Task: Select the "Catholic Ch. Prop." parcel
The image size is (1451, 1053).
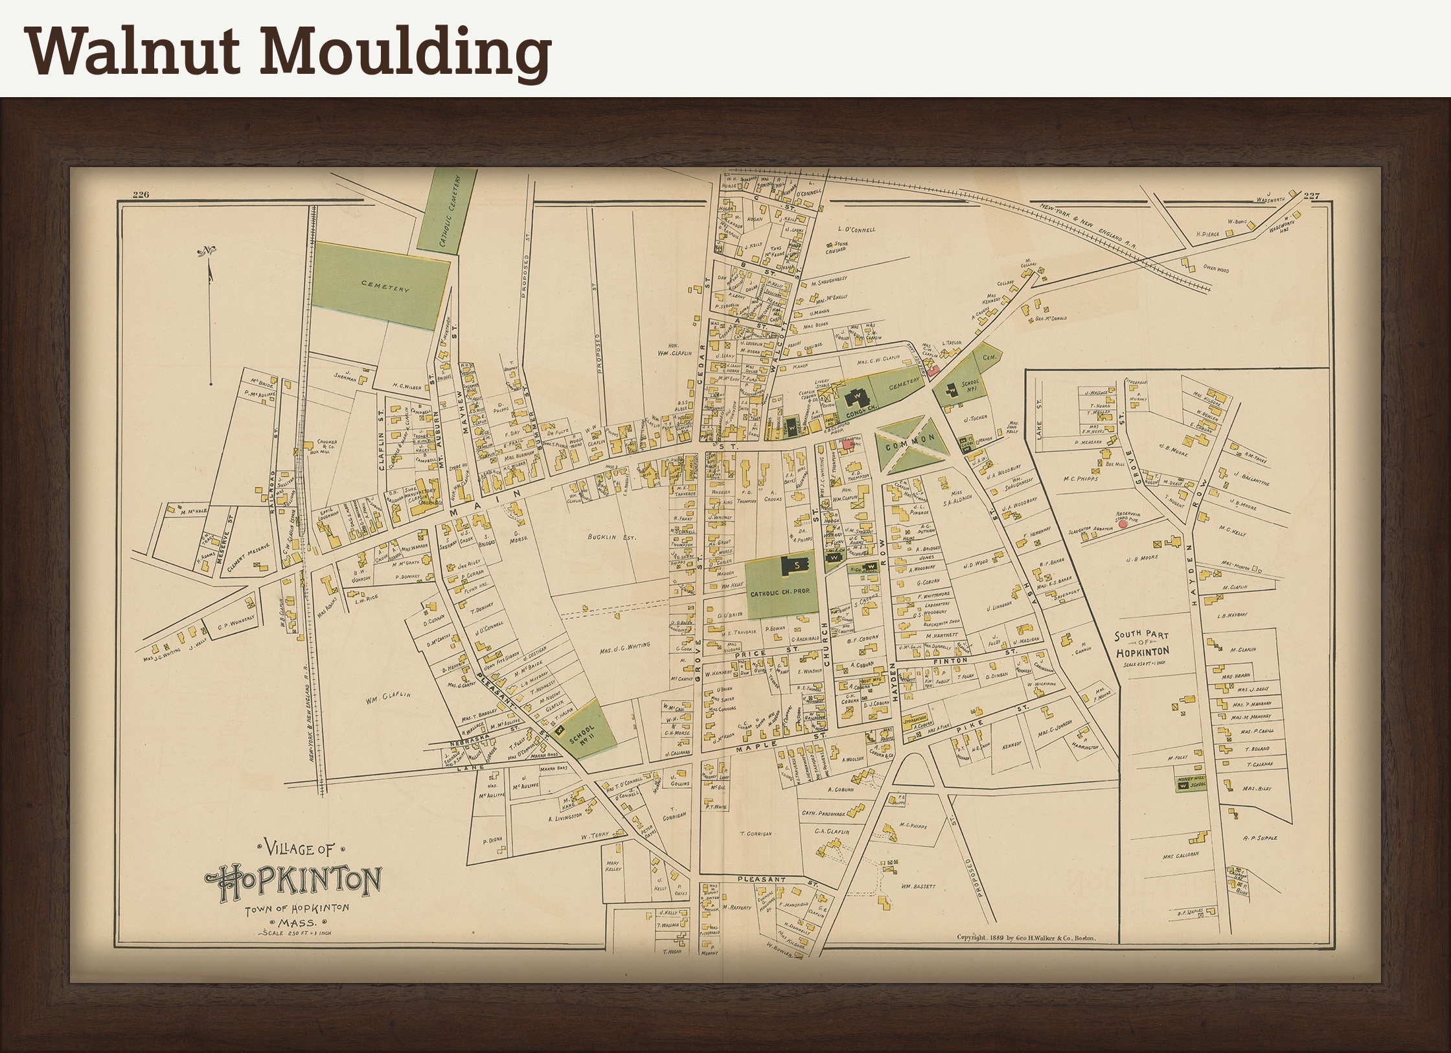Action: [x=781, y=586]
